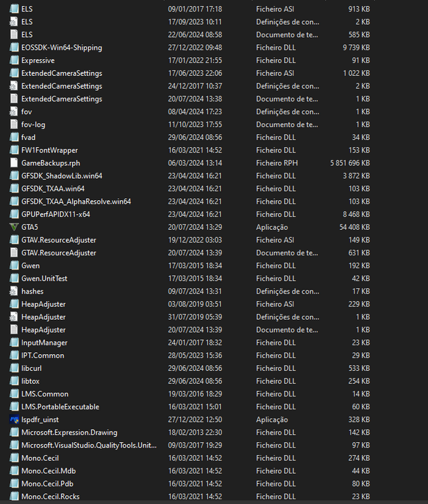Select the GFSDK_ShadowLib.win64 file name
The height and width of the screenshot is (504, 428).
point(61,175)
